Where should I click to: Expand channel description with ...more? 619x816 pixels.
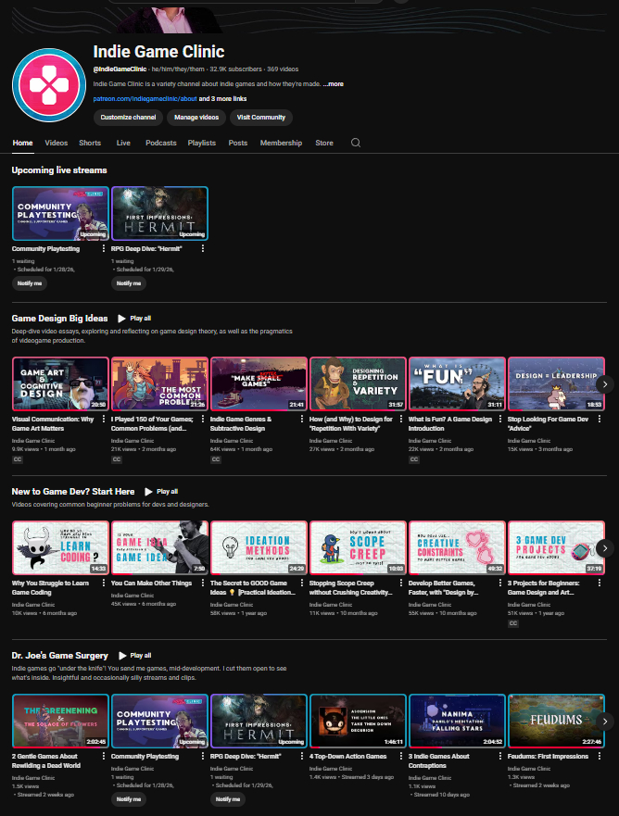click(334, 84)
